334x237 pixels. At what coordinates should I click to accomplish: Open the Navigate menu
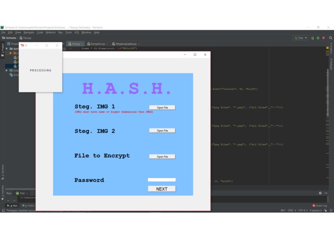click(x=29, y=33)
